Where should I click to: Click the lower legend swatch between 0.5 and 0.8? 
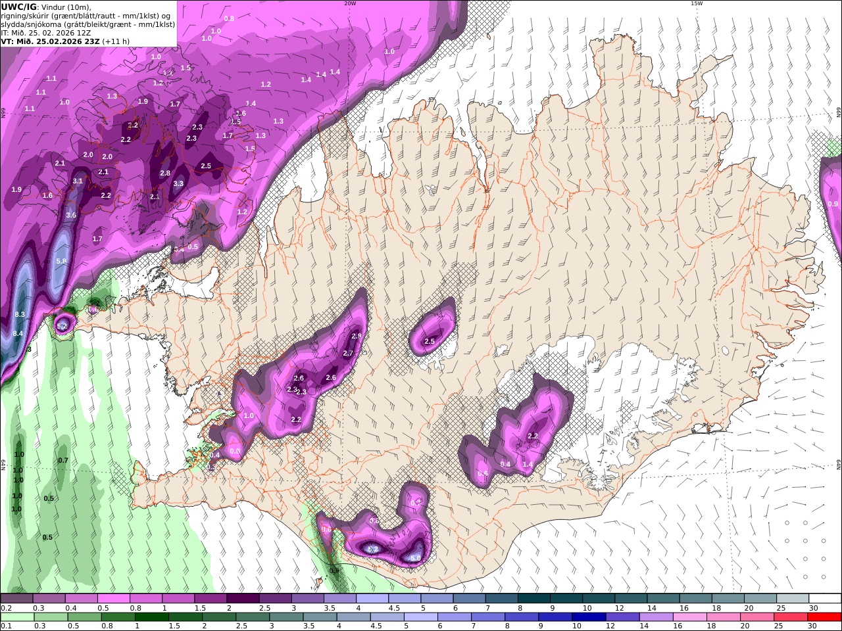(x=84, y=617)
